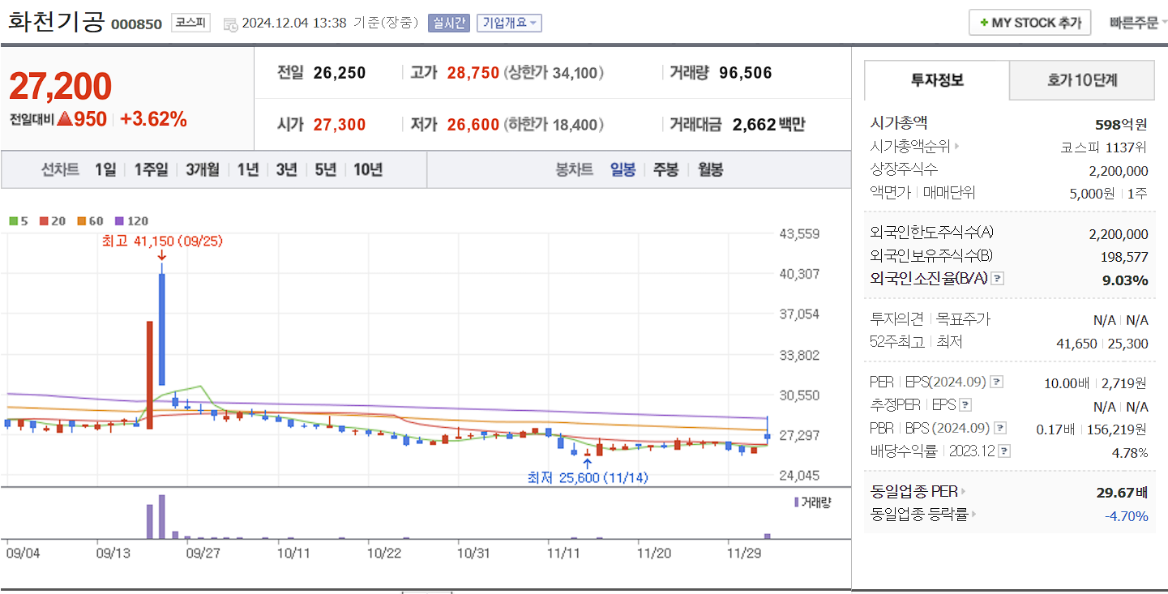The height and width of the screenshot is (594, 1168).
Task: Click the 거래대금 value 2,662 백만
Action: (x=768, y=125)
